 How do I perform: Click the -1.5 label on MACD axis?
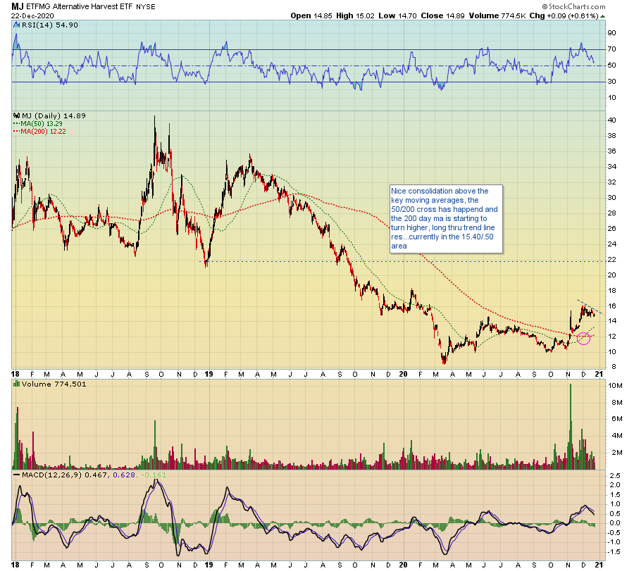[614, 551]
